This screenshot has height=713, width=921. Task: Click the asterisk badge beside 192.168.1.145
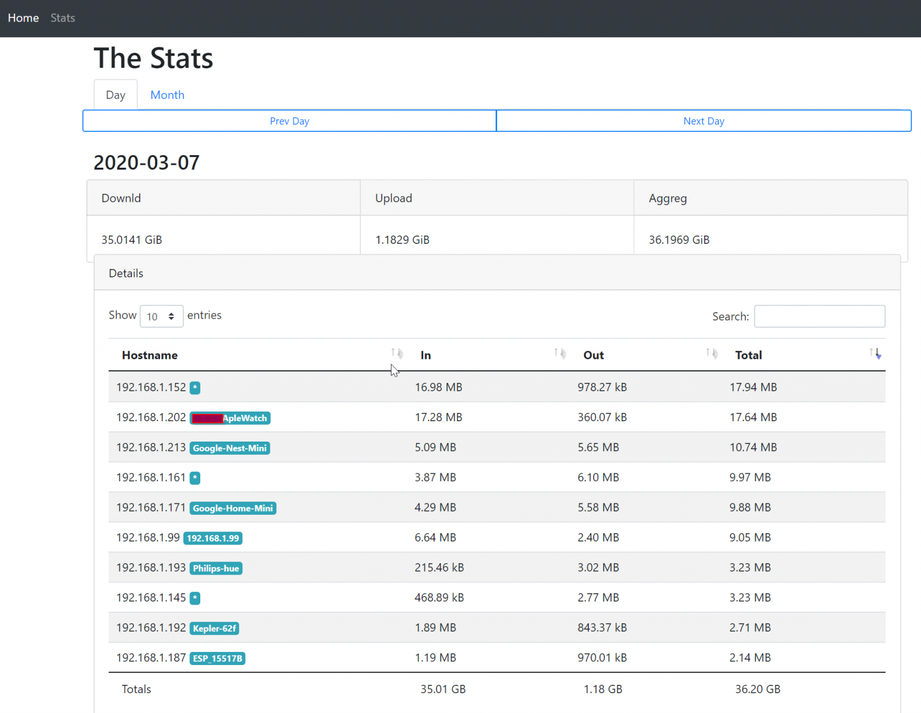[195, 598]
